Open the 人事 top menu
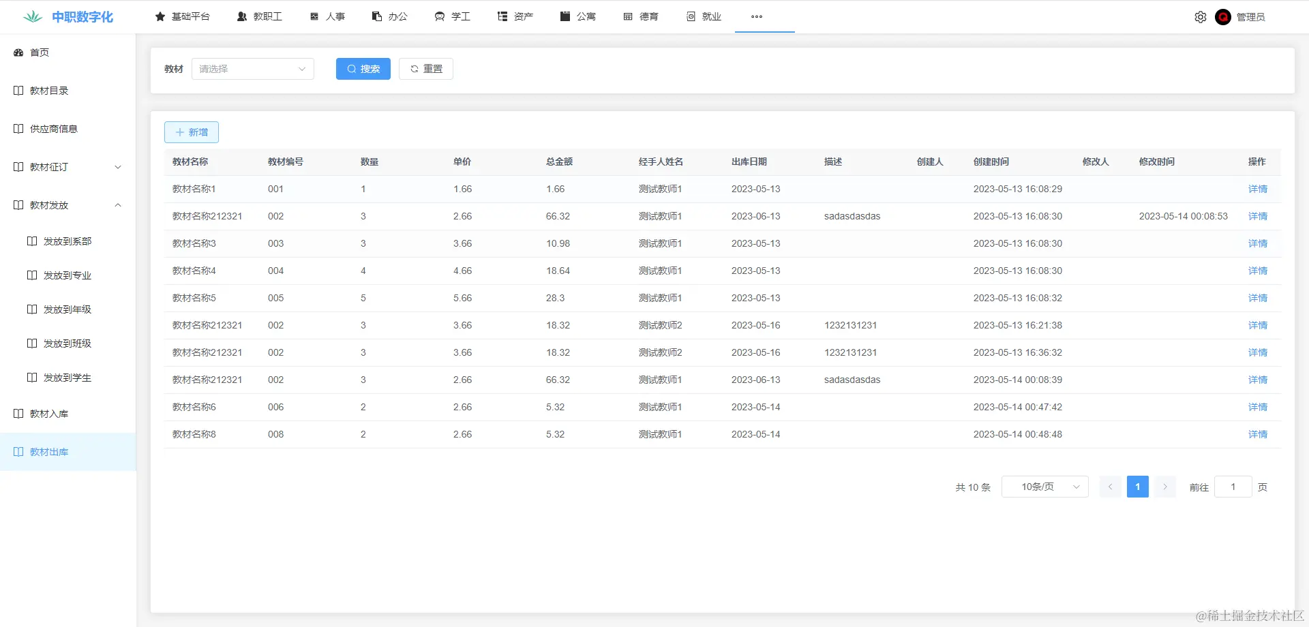 (327, 16)
